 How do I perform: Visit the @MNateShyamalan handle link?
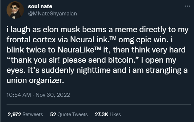tap(52, 13)
